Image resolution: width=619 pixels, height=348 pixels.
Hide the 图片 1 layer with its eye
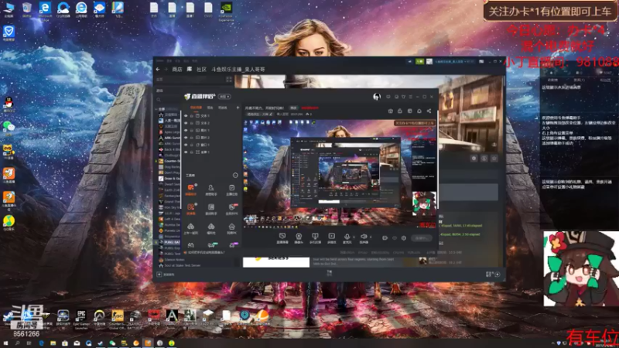(x=186, y=130)
